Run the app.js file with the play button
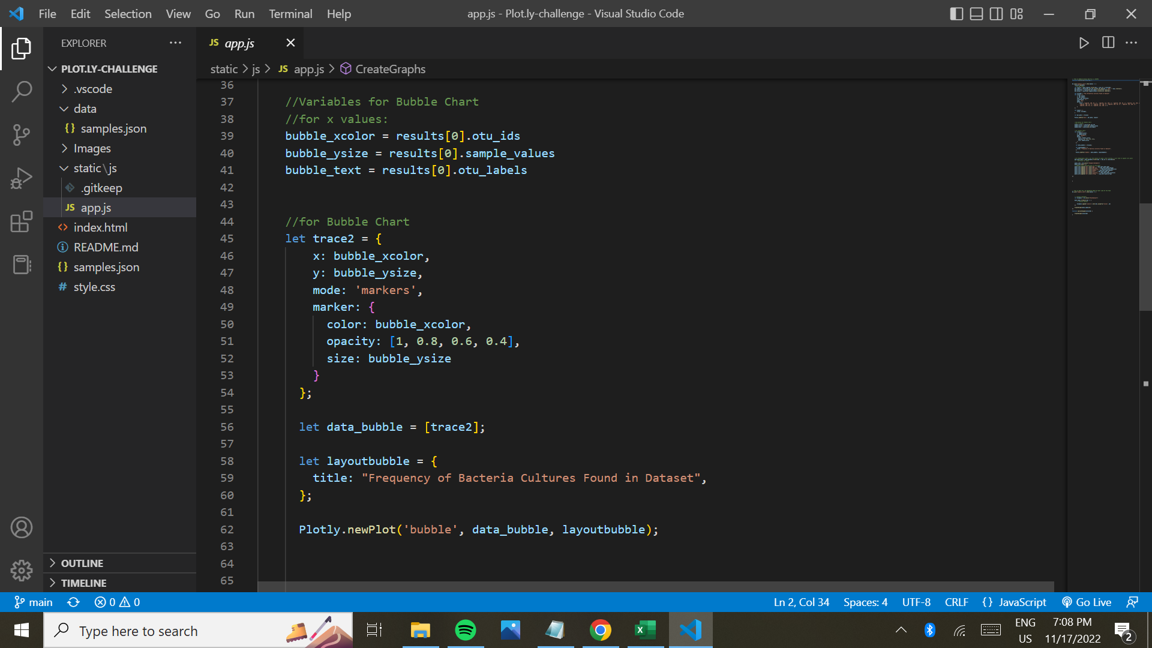This screenshot has width=1152, height=648. coord(1084,43)
